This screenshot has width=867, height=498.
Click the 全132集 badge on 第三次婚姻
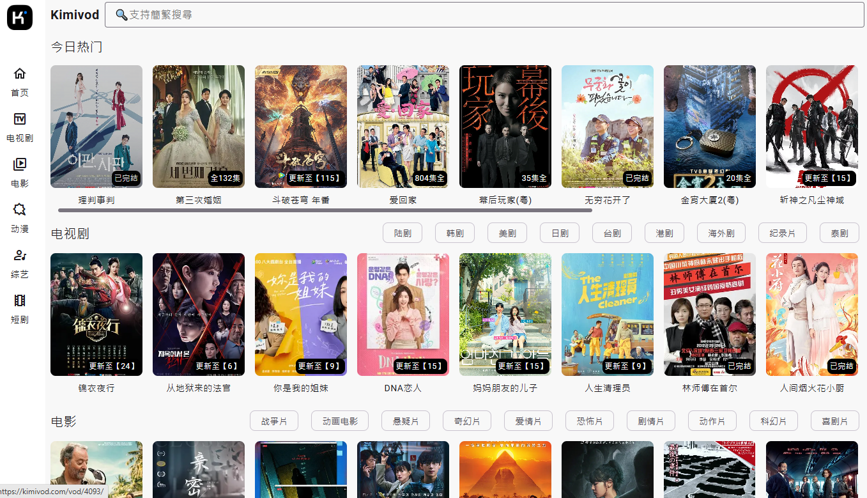click(x=225, y=178)
